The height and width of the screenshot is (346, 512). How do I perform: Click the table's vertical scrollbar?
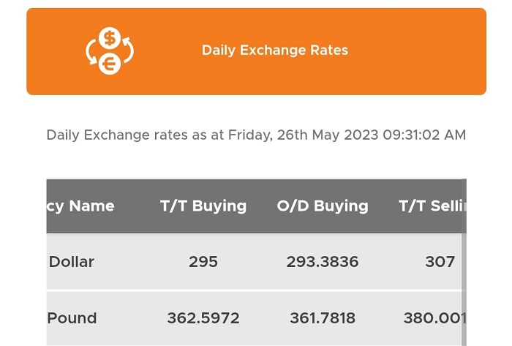(x=464, y=263)
